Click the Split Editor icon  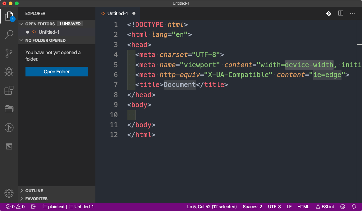(341, 13)
